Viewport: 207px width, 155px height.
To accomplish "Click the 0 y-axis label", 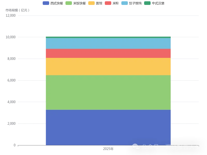I will tap(15, 145).
